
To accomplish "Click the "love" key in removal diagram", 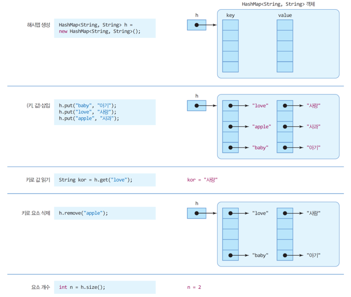I will click(x=260, y=213).
